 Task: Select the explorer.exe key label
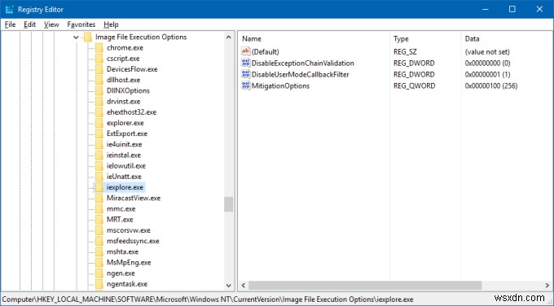click(x=125, y=123)
